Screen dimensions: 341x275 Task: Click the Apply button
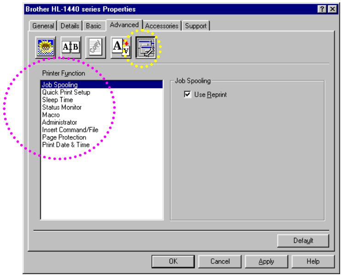pyautogui.click(x=267, y=261)
